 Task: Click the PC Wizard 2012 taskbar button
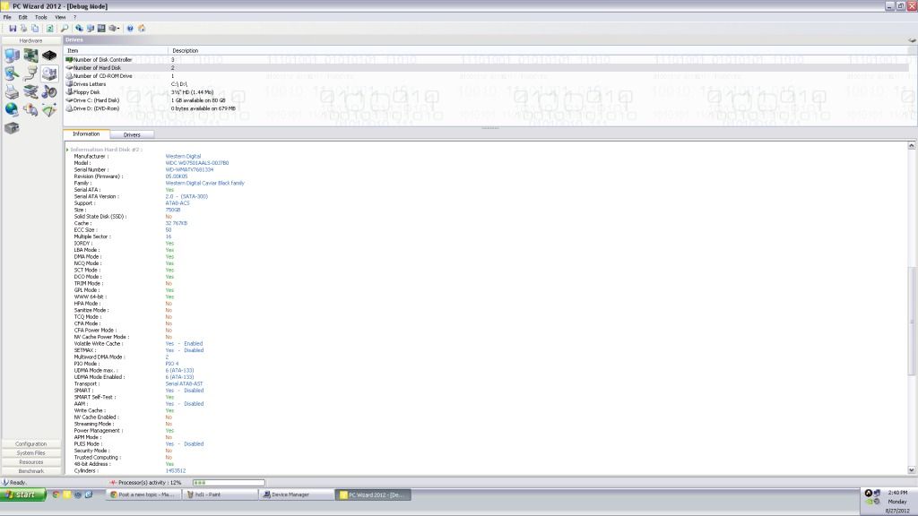tap(373, 494)
